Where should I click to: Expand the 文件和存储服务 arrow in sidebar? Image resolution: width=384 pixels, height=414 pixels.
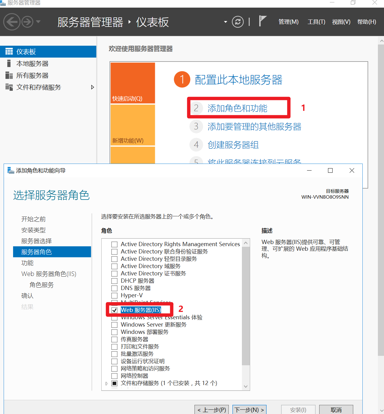[93, 87]
